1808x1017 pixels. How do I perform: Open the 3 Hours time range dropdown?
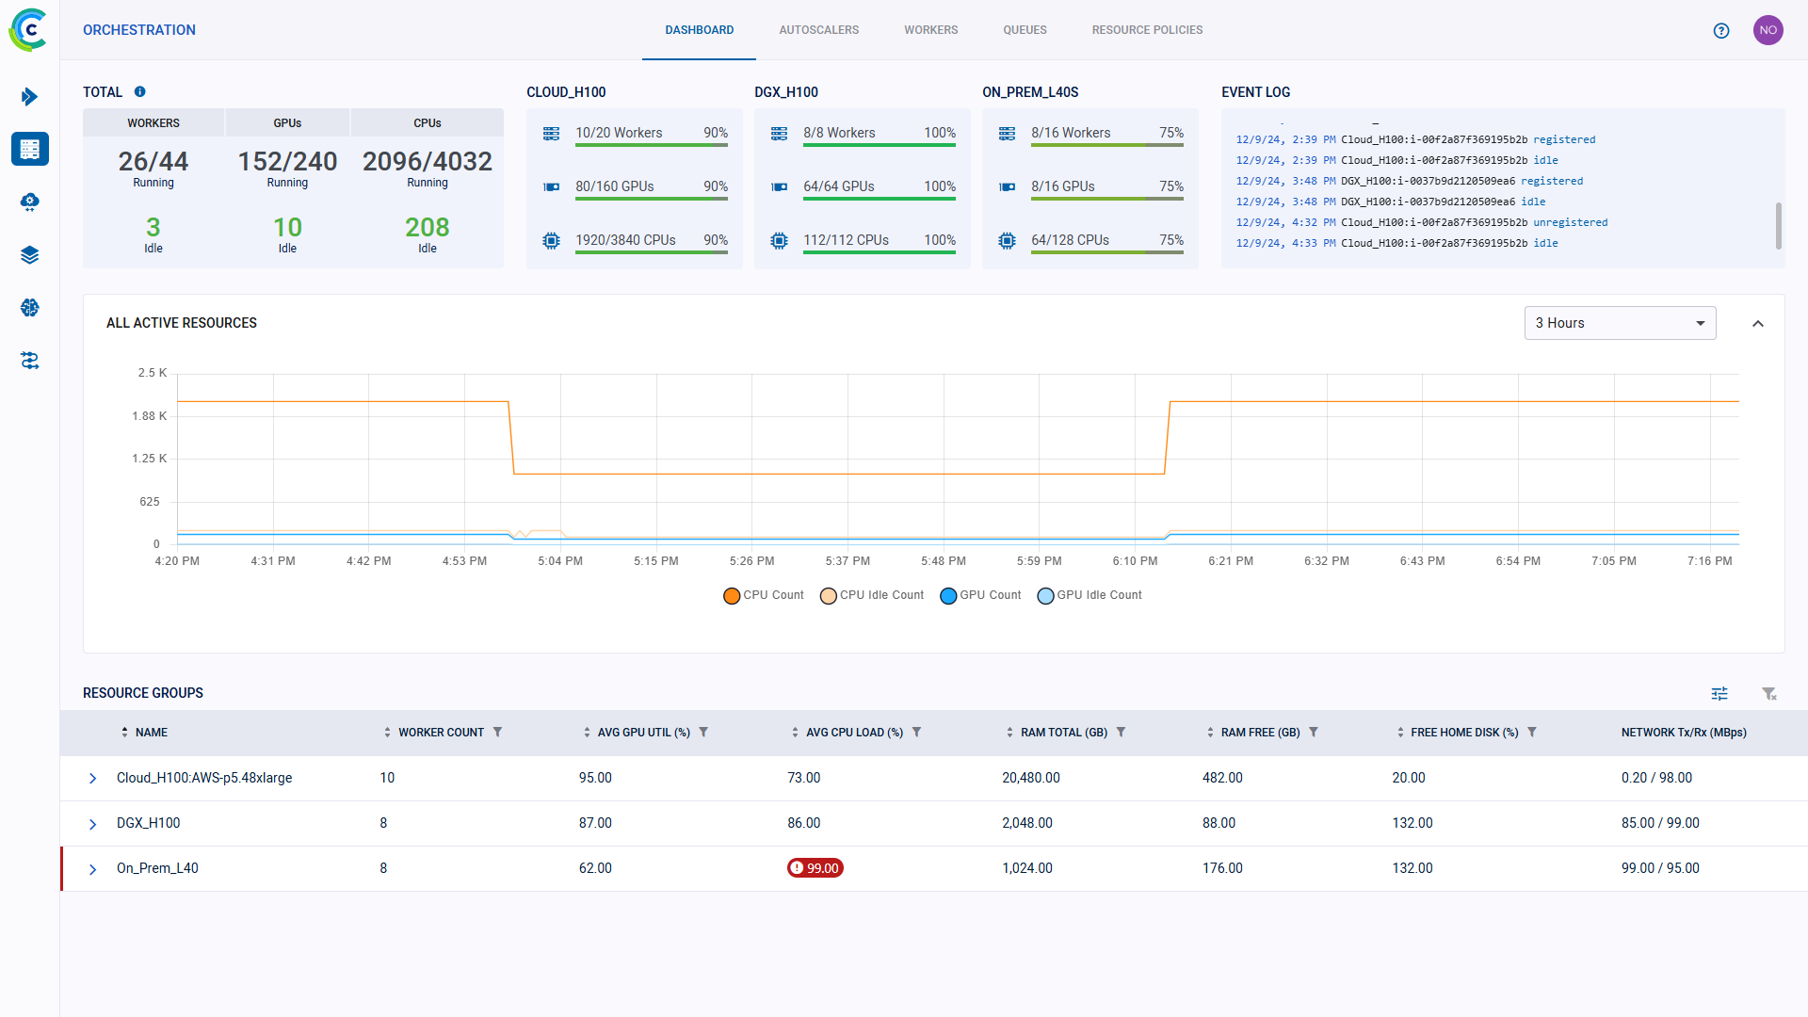[1620, 323]
